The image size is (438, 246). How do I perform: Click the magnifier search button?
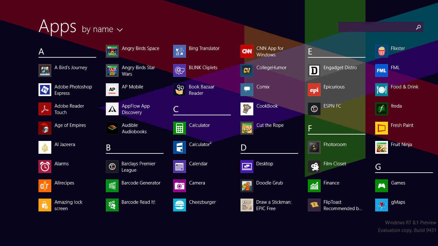point(418,27)
